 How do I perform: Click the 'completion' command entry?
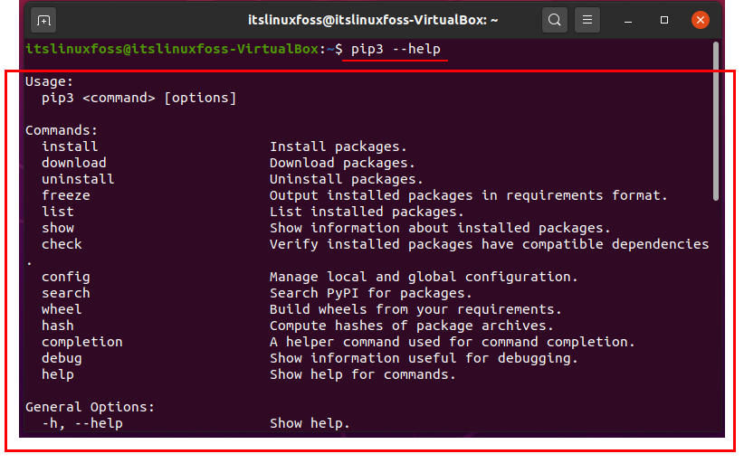(82, 342)
